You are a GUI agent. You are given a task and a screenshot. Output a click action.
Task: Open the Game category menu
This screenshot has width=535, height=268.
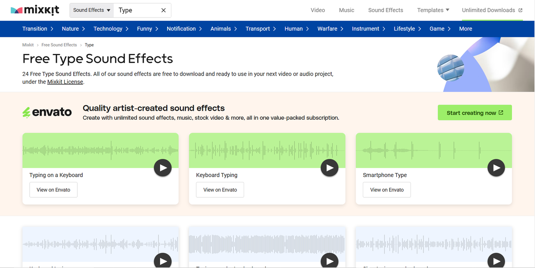(440, 28)
